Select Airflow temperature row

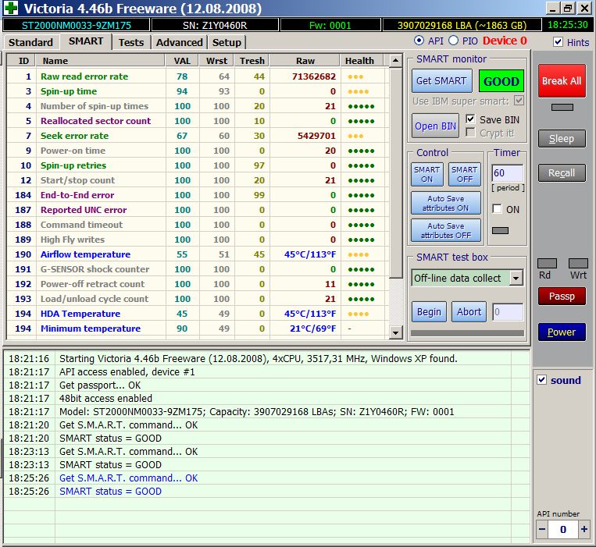tap(197, 254)
